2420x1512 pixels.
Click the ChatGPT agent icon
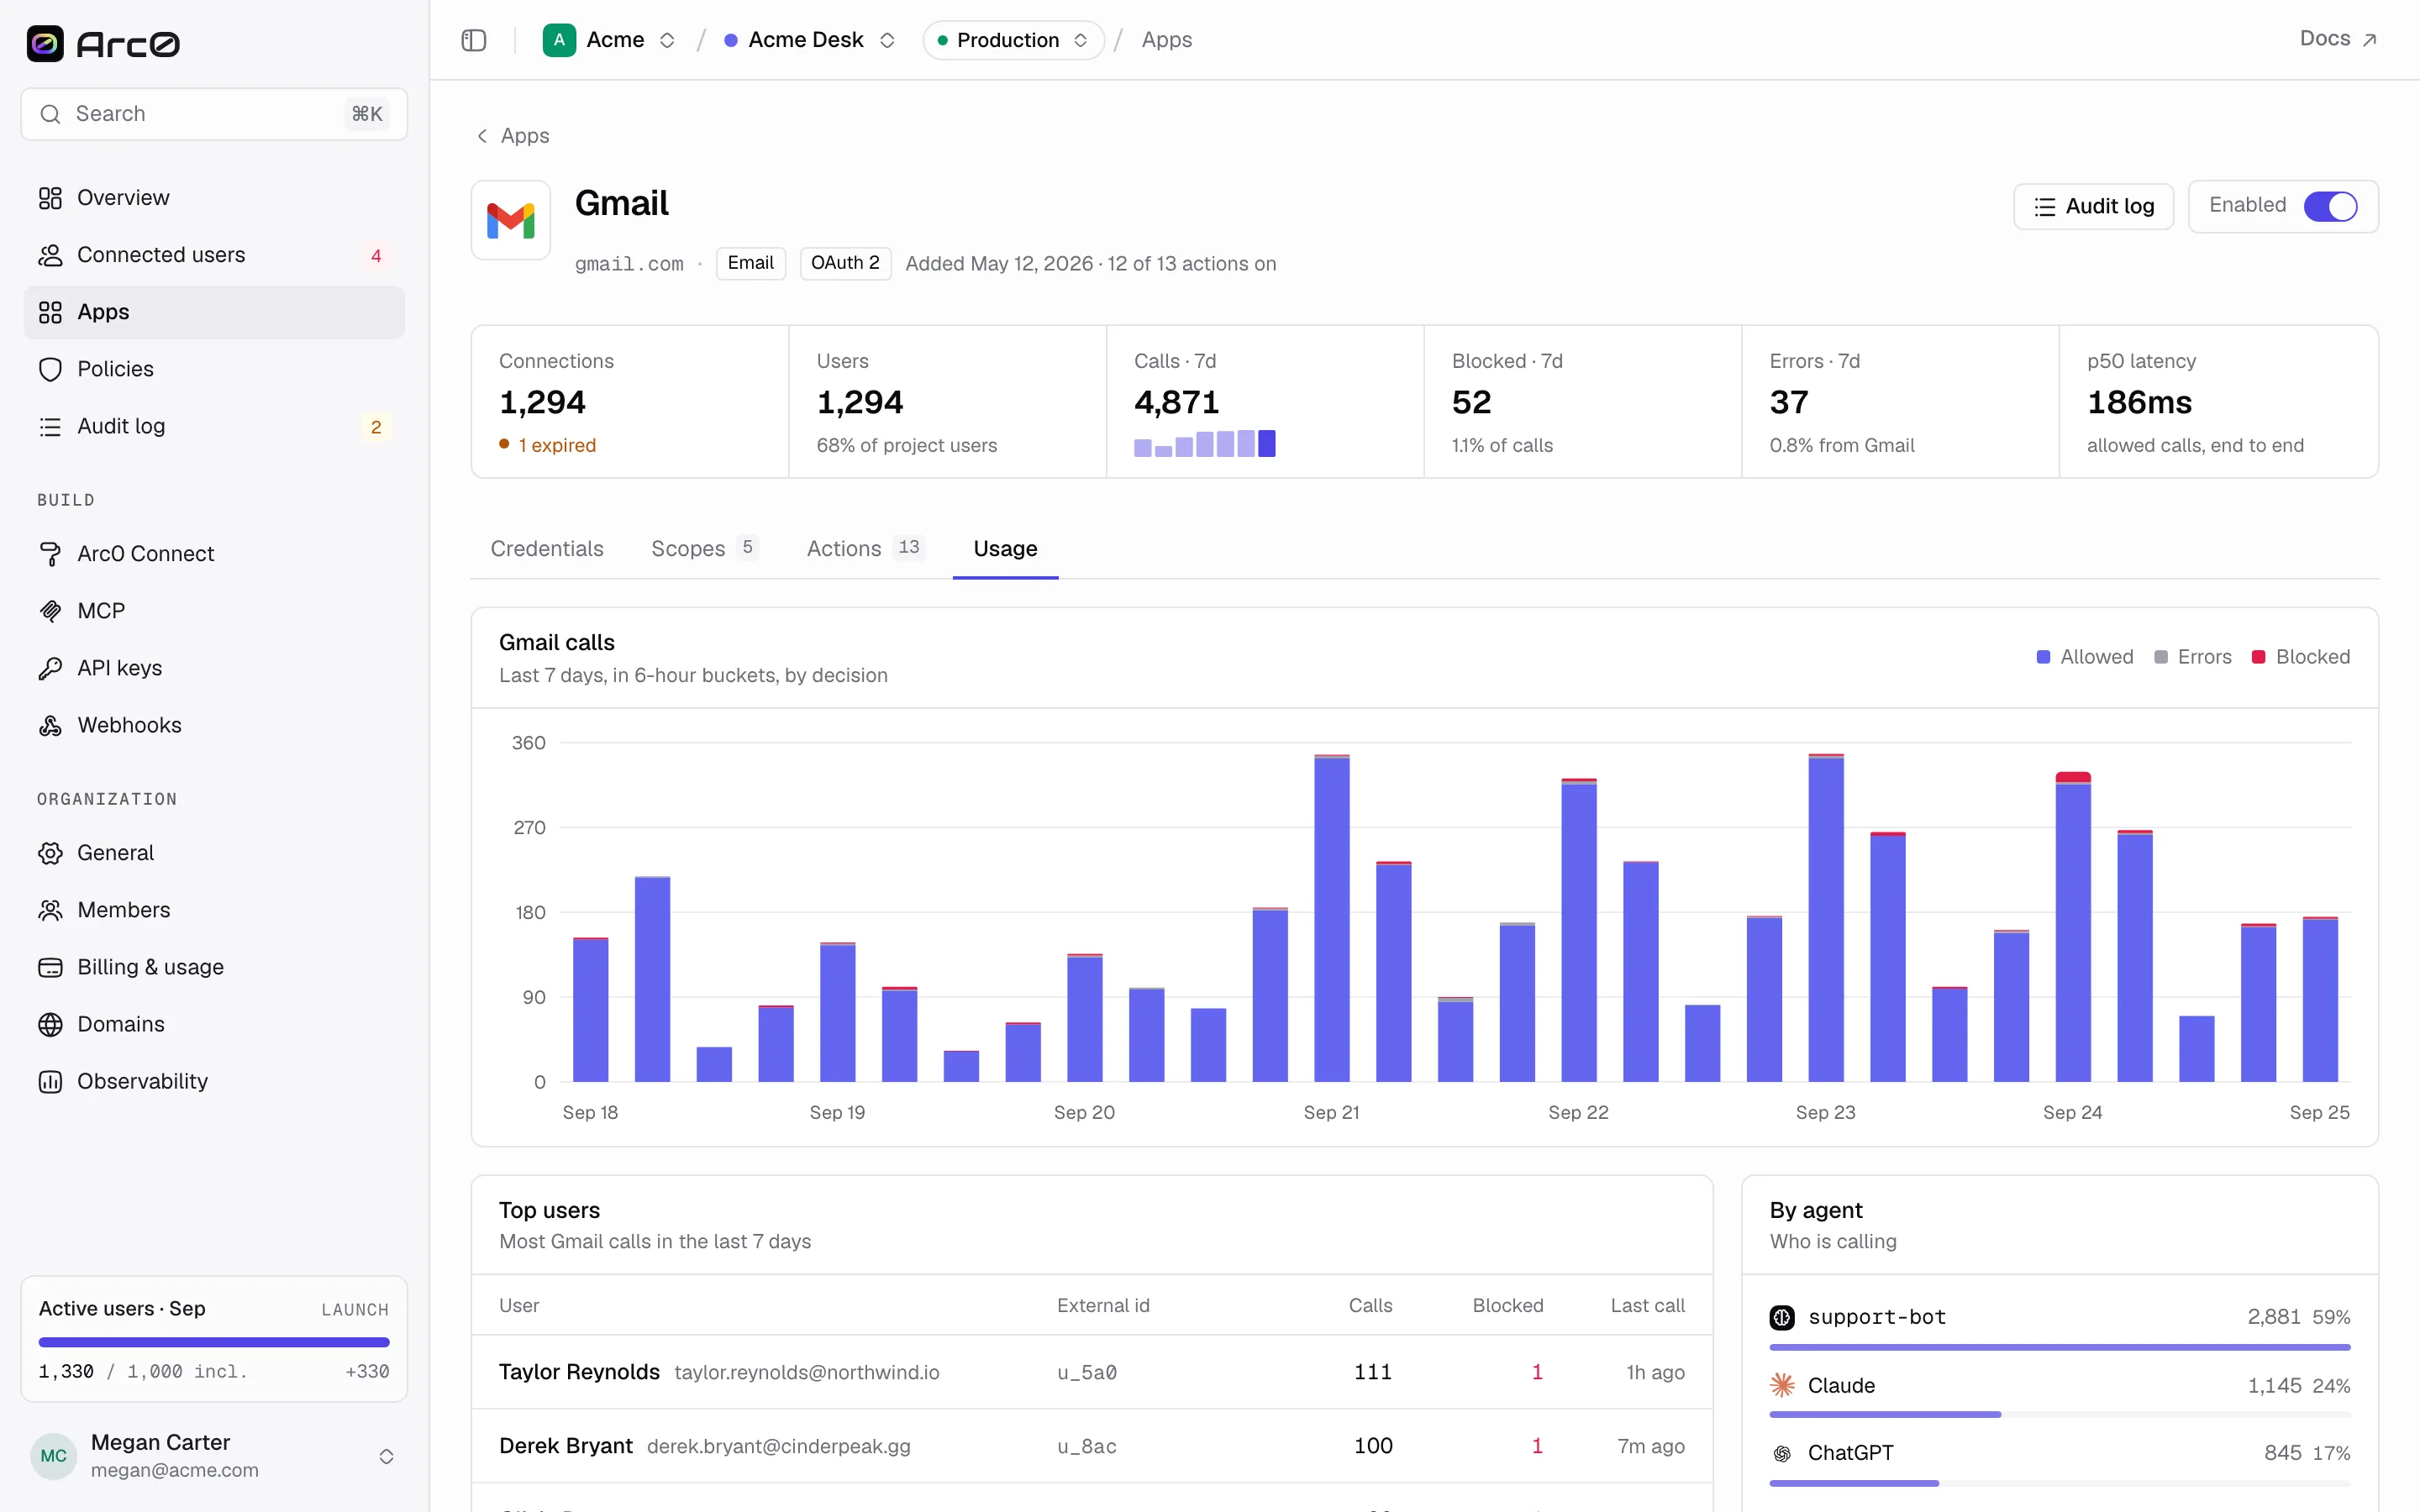[1782, 1453]
